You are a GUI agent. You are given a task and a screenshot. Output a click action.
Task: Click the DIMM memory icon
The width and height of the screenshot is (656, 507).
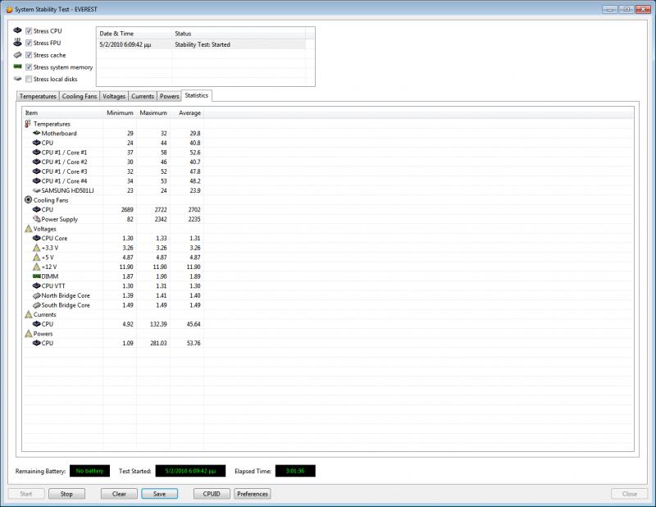click(36, 276)
